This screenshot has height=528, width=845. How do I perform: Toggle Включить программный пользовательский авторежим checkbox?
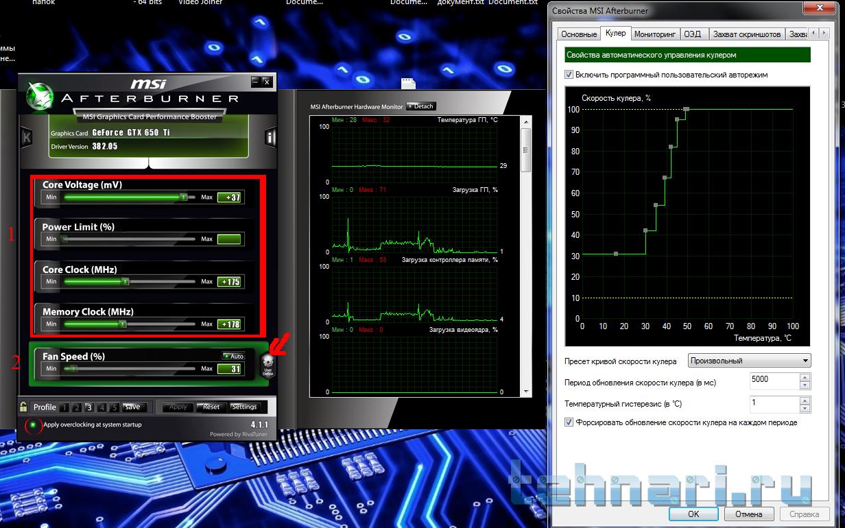(x=569, y=75)
